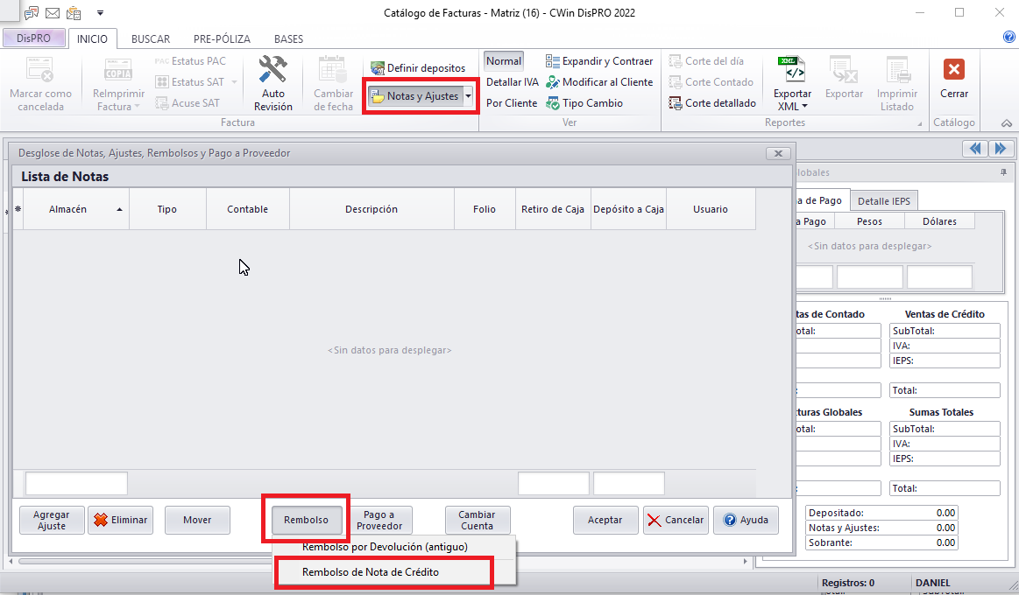Open Exportar XML icon in Reportes
Screen dimensions: 1019x595
pos(791,71)
